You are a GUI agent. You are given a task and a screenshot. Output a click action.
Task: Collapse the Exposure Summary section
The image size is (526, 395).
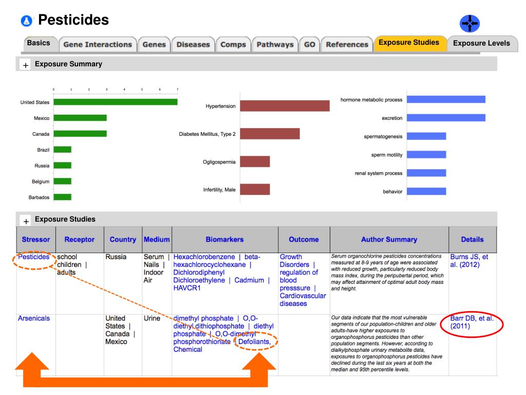(x=26, y=64)
